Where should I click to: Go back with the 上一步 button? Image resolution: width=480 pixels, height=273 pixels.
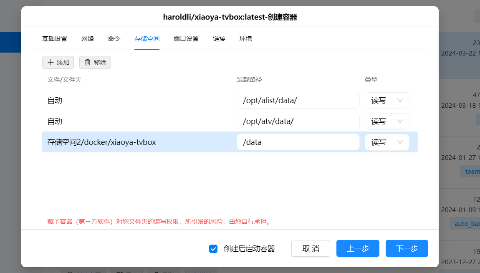tap(358, 248)
